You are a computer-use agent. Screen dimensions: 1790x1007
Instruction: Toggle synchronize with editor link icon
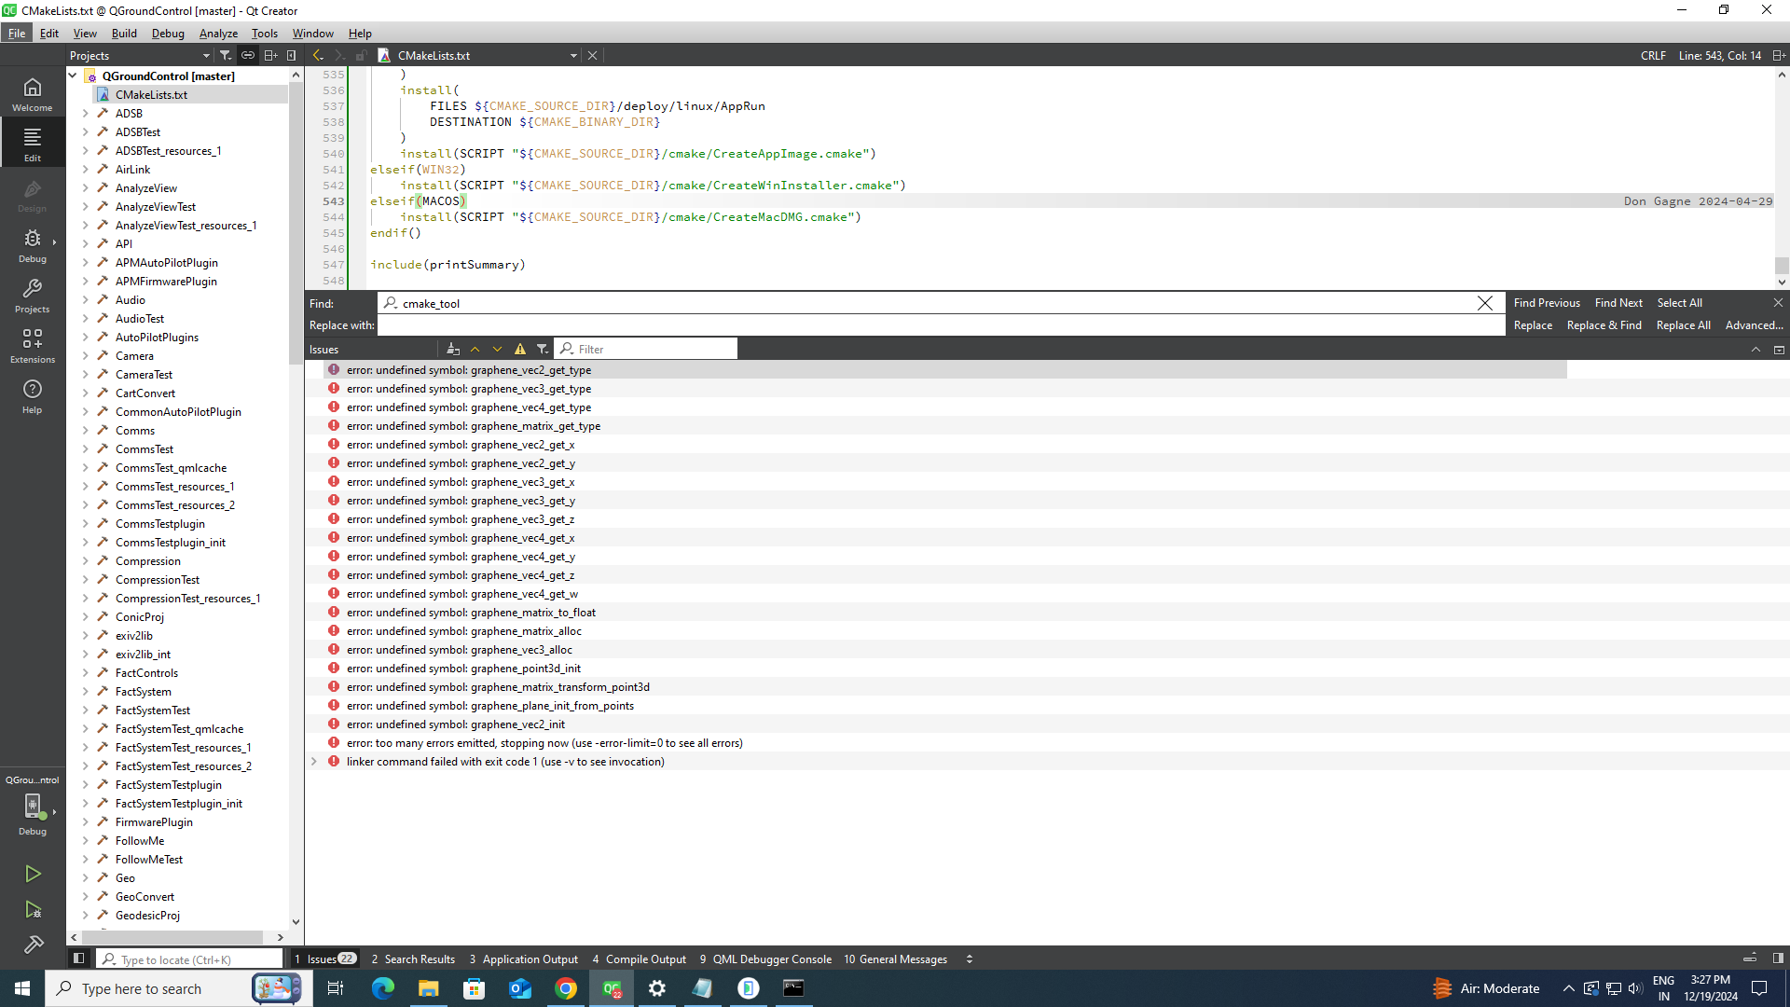[x=248, y=56]
